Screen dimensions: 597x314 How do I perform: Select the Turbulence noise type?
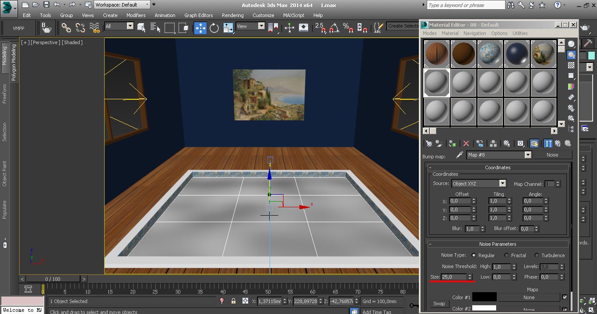pos(537,255)
